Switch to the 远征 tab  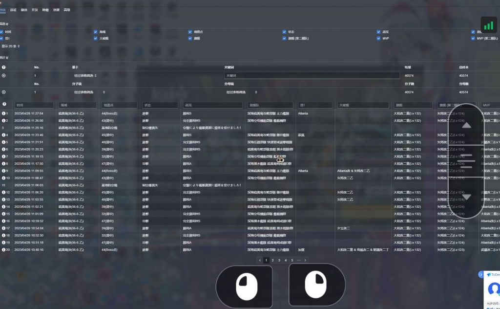pyautogui.click(x=13, y=10)
